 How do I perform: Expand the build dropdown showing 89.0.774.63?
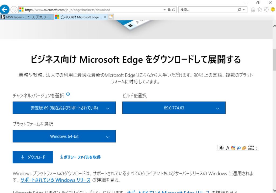coord(174,108)
